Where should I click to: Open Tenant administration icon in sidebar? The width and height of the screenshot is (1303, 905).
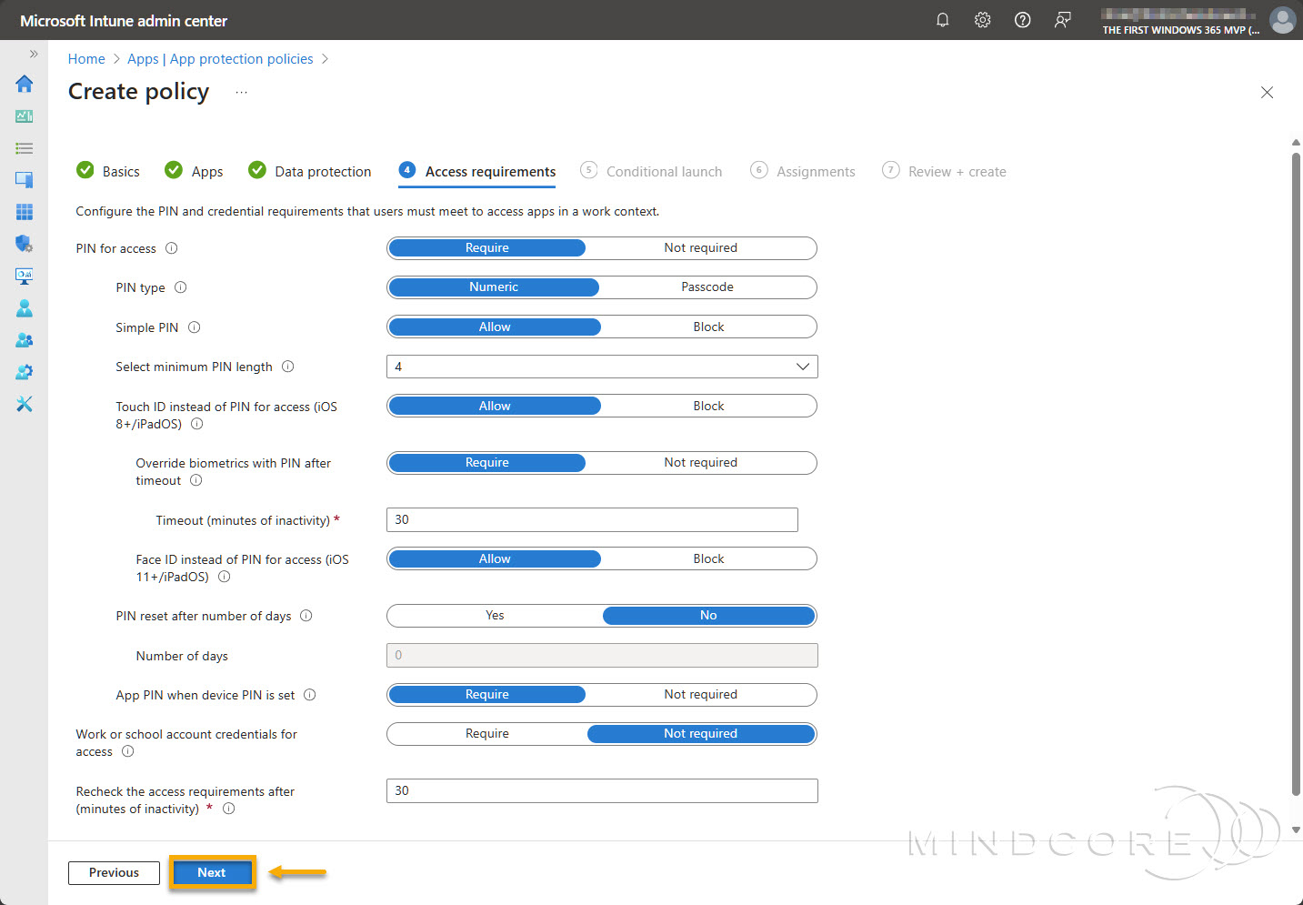(x=25, y=372)
